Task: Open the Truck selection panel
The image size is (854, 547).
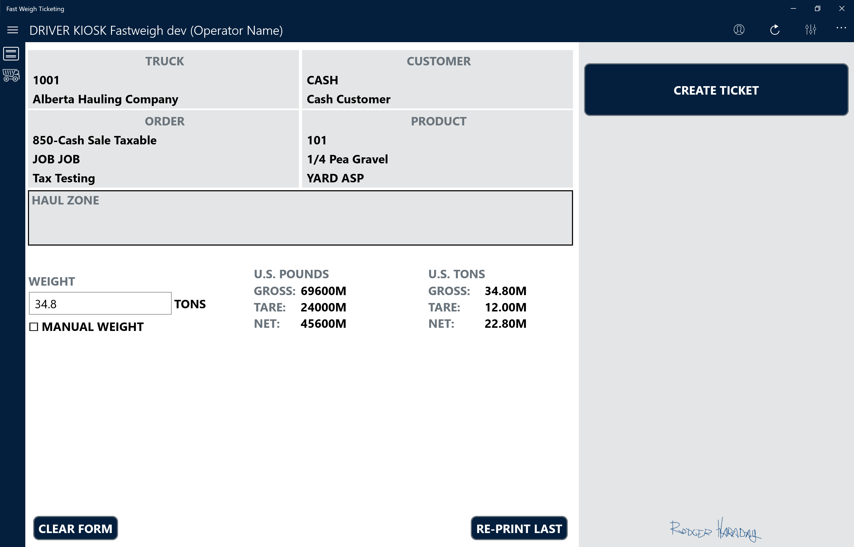Action: (163, 80)
